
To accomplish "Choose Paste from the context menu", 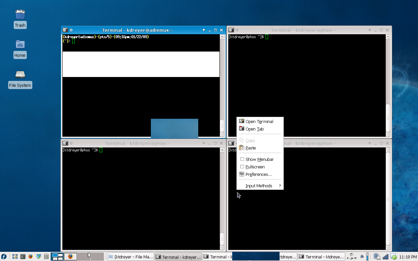I will (x=250, y=148).
